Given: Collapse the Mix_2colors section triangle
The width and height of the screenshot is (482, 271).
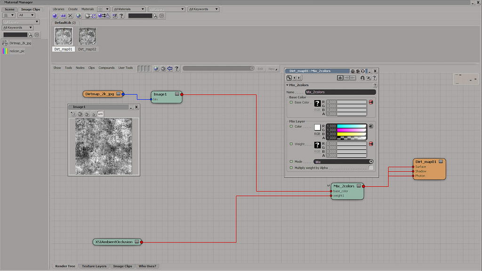Looking at the screenshot, I should pyautogui.click(x=287, y=85).
